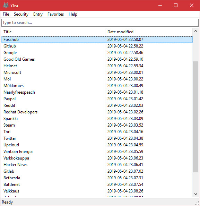
Task: Sort entries by Title column header
Action: click(53, 32)
